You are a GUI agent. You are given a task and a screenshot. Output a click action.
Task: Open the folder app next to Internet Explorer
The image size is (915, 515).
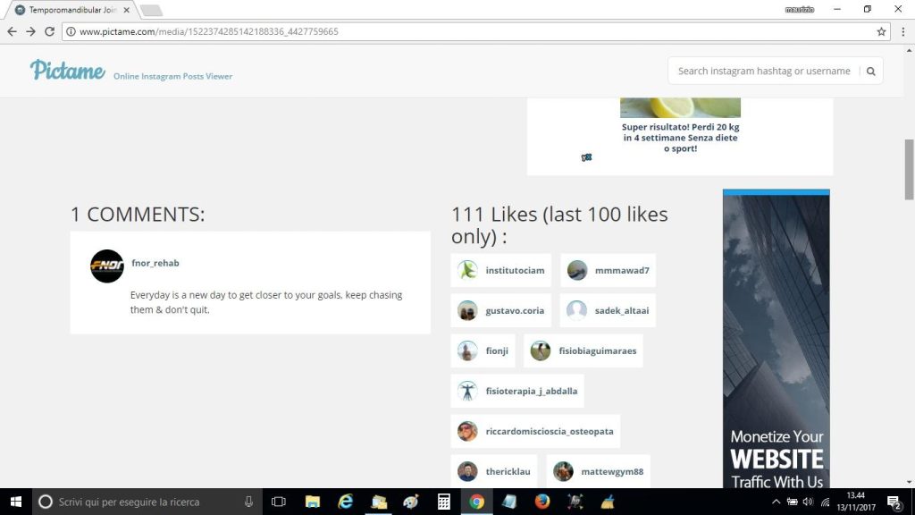379,502
